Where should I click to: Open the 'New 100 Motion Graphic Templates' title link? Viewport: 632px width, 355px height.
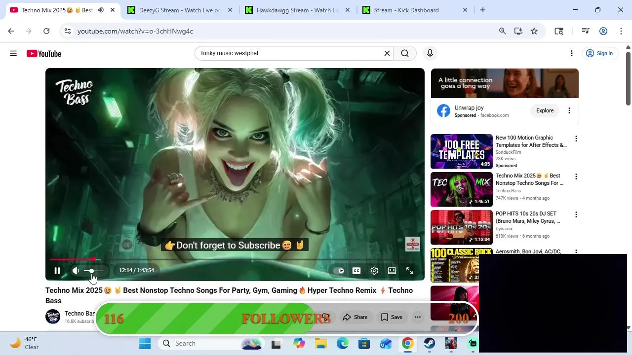pos(531,142)
